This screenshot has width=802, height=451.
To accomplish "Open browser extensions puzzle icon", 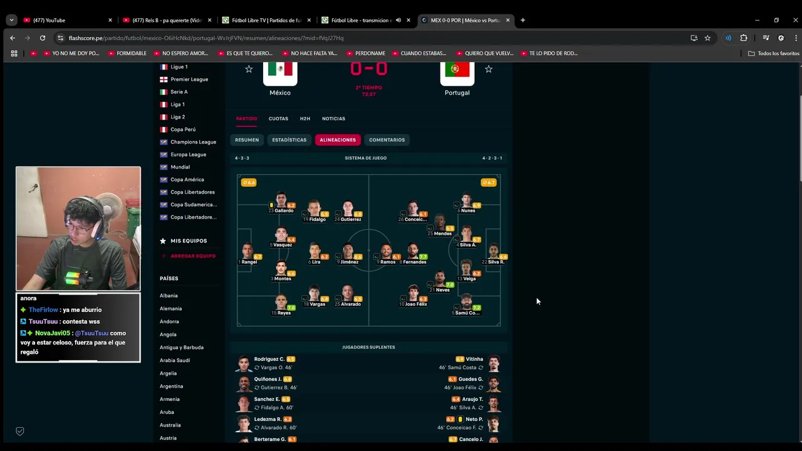I will [744, 38].
